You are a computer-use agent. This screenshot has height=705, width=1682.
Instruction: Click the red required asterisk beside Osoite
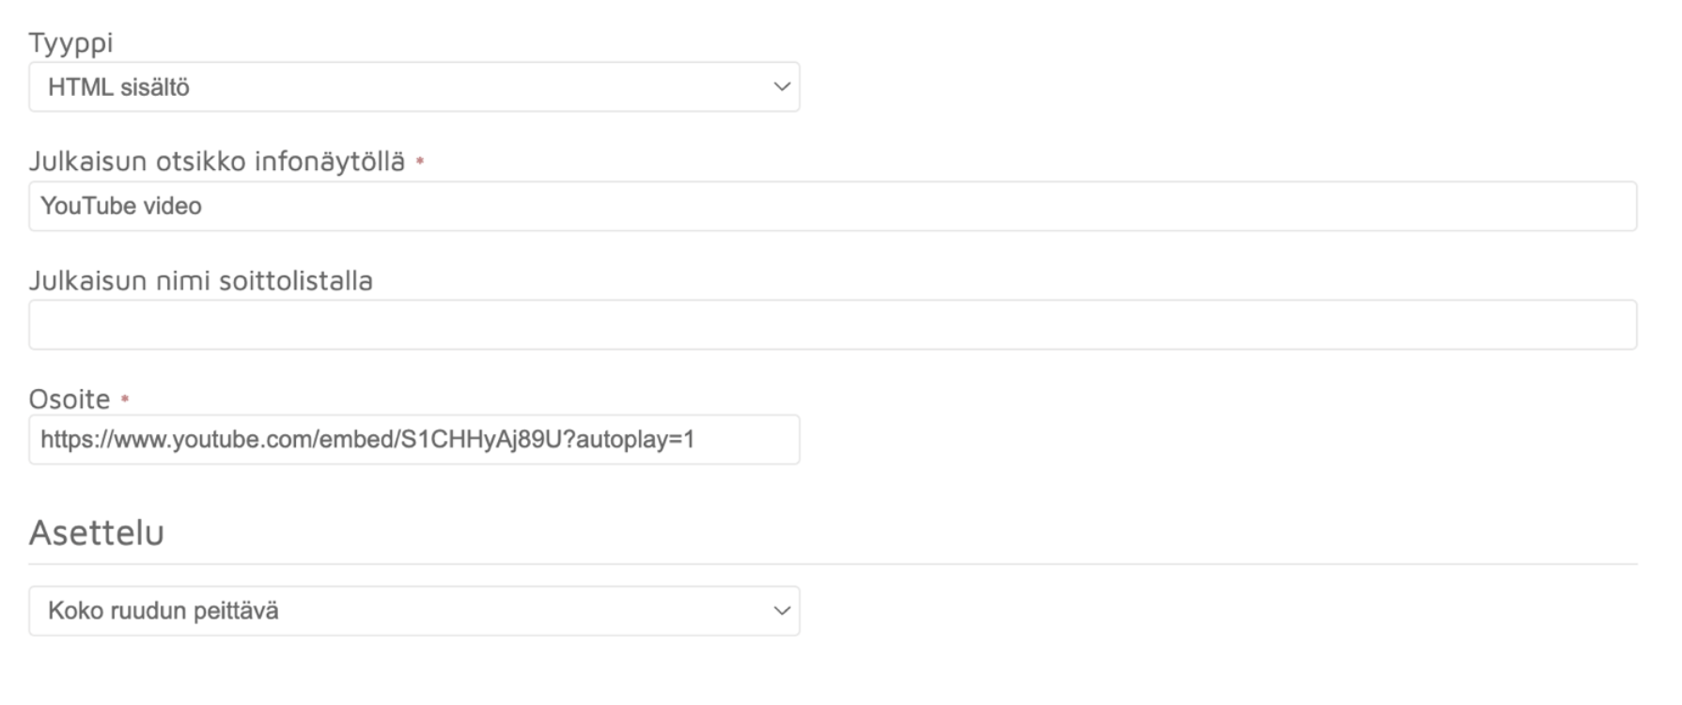coord(125,399)
